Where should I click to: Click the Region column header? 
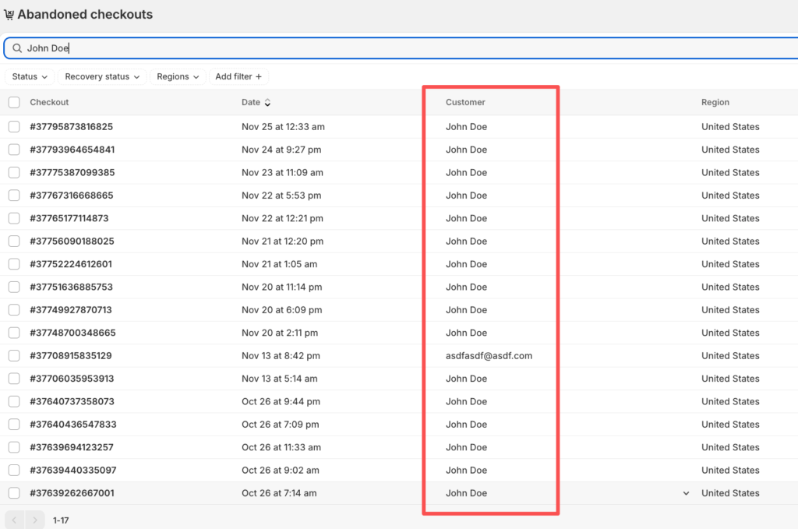pos(715,102)
